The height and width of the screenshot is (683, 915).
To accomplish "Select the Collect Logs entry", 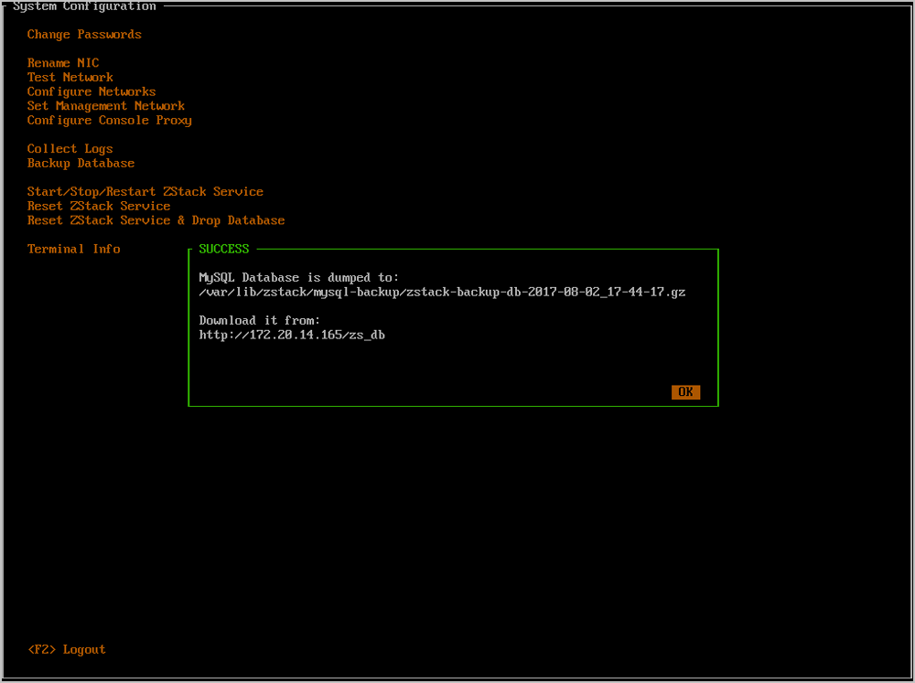I will tap(70, 149).
